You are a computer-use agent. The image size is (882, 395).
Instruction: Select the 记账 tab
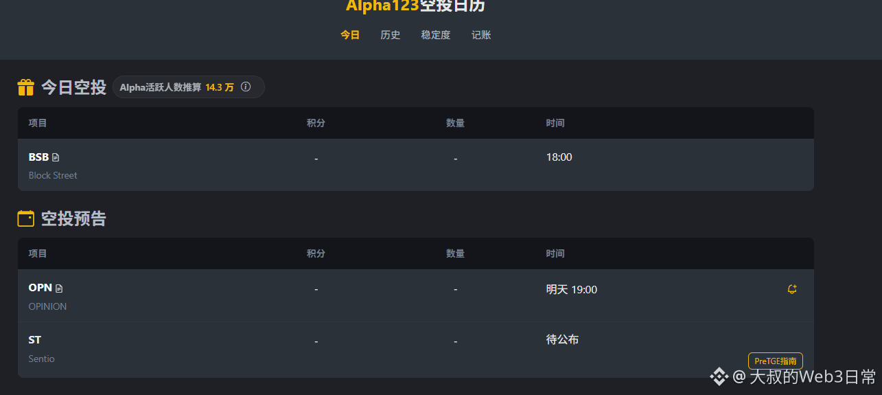(x=481, y=35)
